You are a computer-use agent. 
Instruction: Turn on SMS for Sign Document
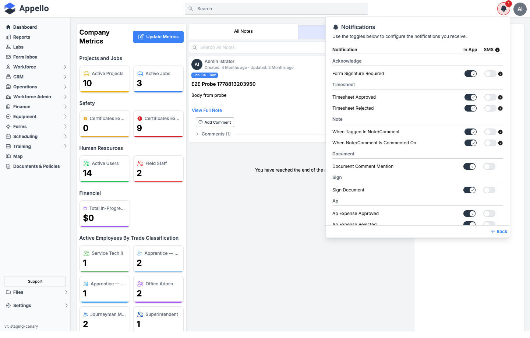489,190
